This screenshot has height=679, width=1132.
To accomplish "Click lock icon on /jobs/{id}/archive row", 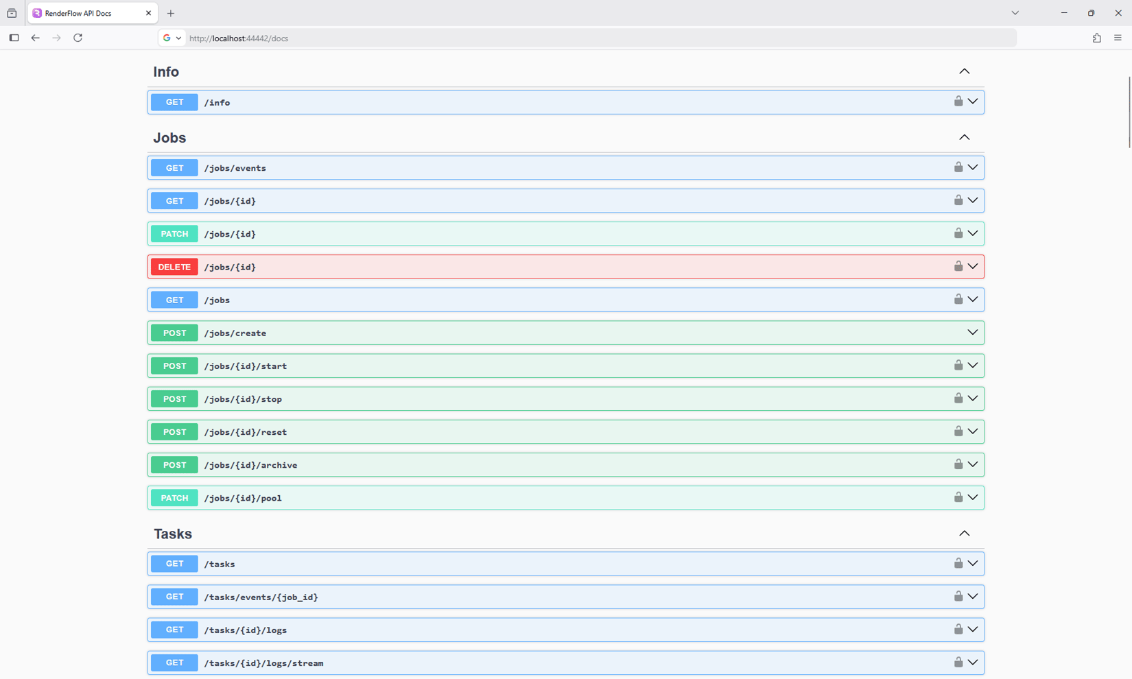I will (958, 464).
